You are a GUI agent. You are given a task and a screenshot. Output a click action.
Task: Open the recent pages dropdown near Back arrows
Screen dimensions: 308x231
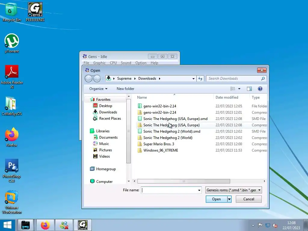(103, 79)
